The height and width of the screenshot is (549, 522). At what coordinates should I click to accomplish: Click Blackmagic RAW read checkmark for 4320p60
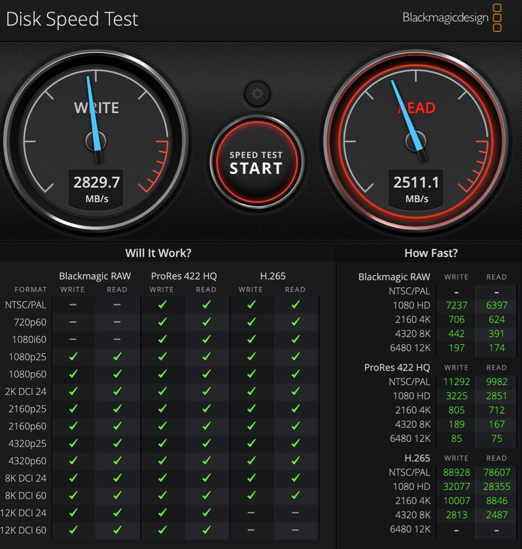pyautogui.click(x=117, y=461)
